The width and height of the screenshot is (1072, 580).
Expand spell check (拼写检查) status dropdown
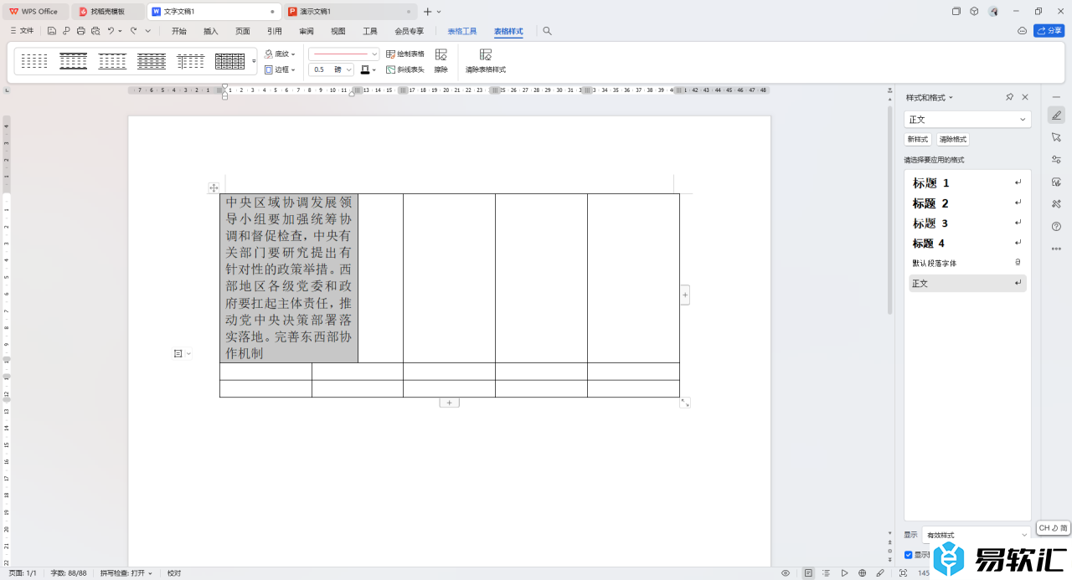[126, 573]
